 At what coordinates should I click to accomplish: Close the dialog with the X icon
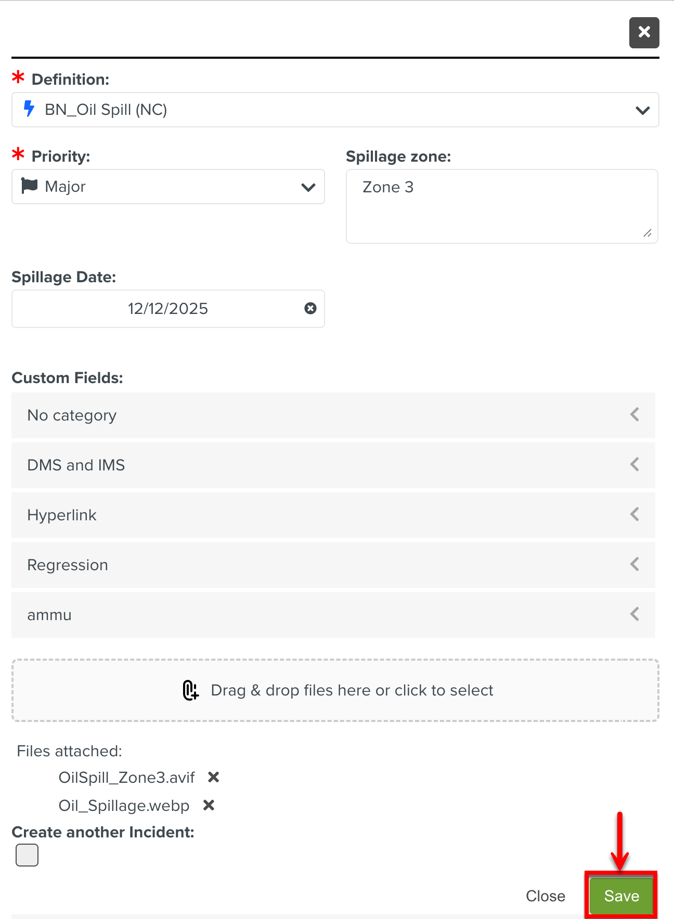(x=644, y=33)
